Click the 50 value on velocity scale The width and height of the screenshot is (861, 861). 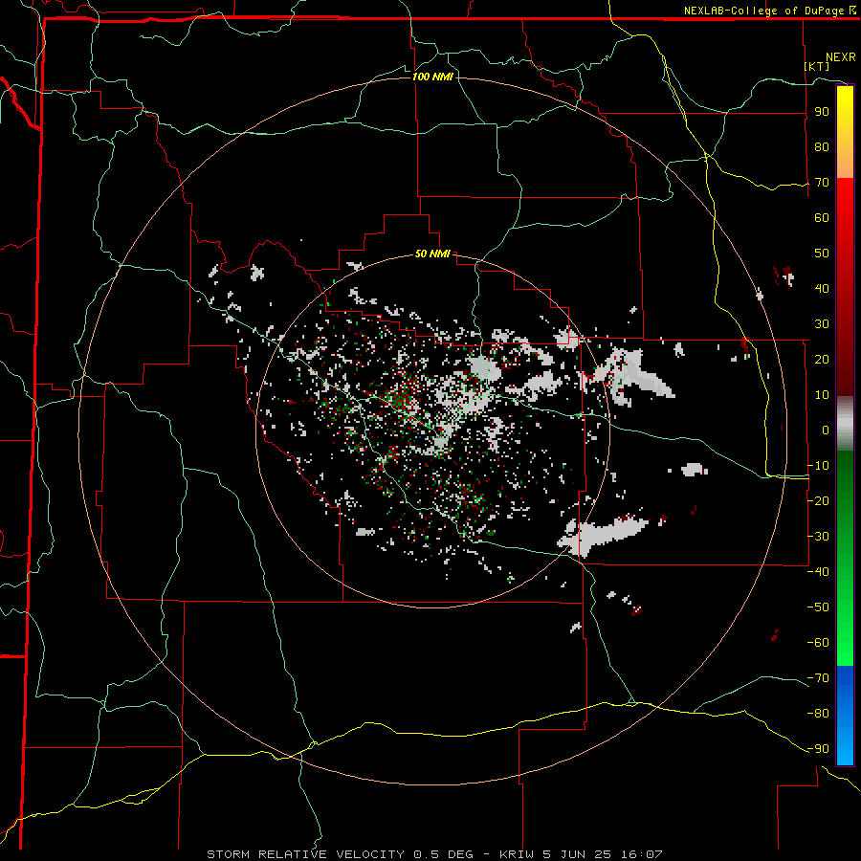(x=822, y=254)
